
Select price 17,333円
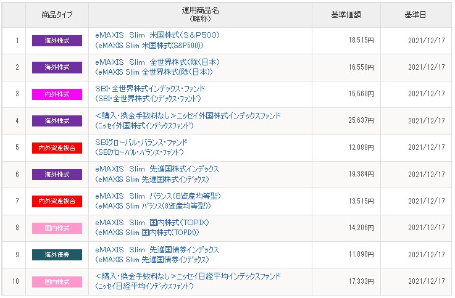(x=361, y=281)
